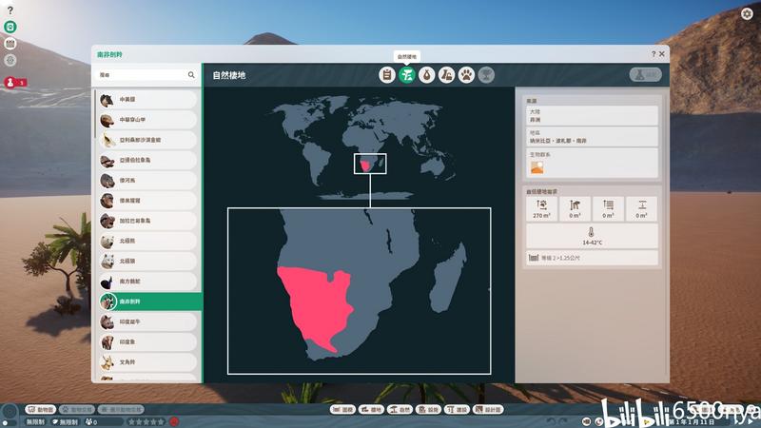Select the Arizona desert scorpion entry
The image size is (761, 428).
coord(147,140)
